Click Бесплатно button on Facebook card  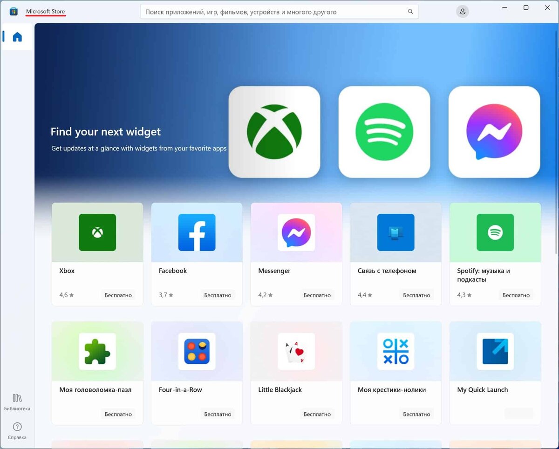[218, 295]
